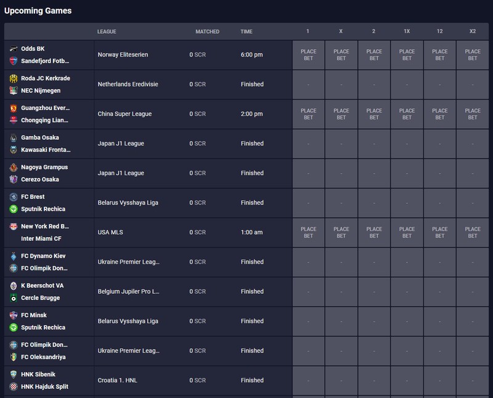Click the HNK Hajduk Split crest
This screenshot has width=493, height=398.
pyautogui.click(x=14, y=387)
